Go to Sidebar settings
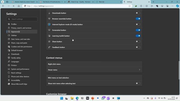The image size is (180, 101). [x=14, y=35]
